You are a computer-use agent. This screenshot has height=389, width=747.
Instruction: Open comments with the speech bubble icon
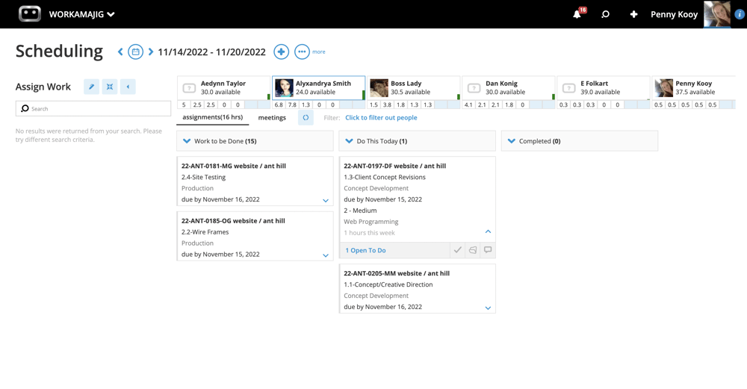coord(488,249)
